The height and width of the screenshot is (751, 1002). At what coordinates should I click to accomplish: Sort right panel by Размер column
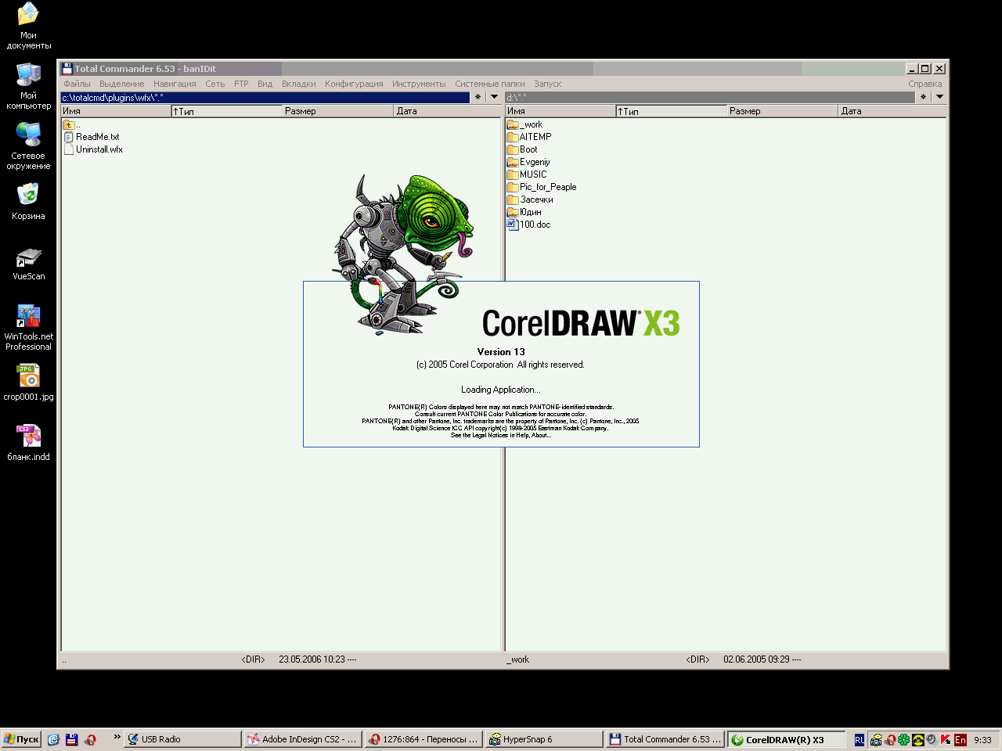(783, 111)
